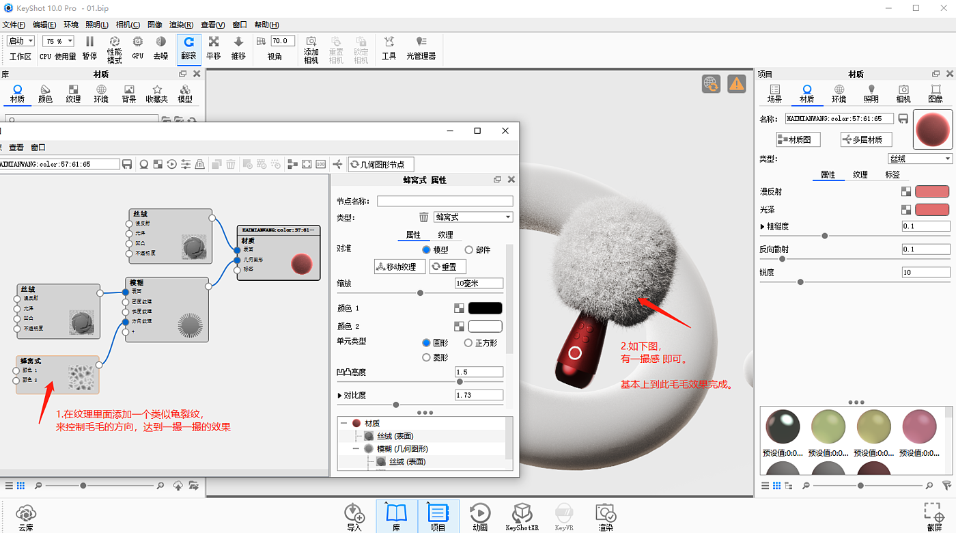
Task: Open the 蜂窝式 type dropdown
Action: pyautogui.click(x=473, y=217)
